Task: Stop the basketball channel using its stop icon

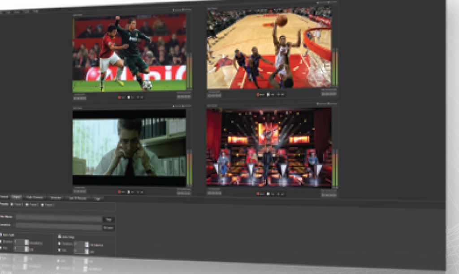Action: coord(268,94)
